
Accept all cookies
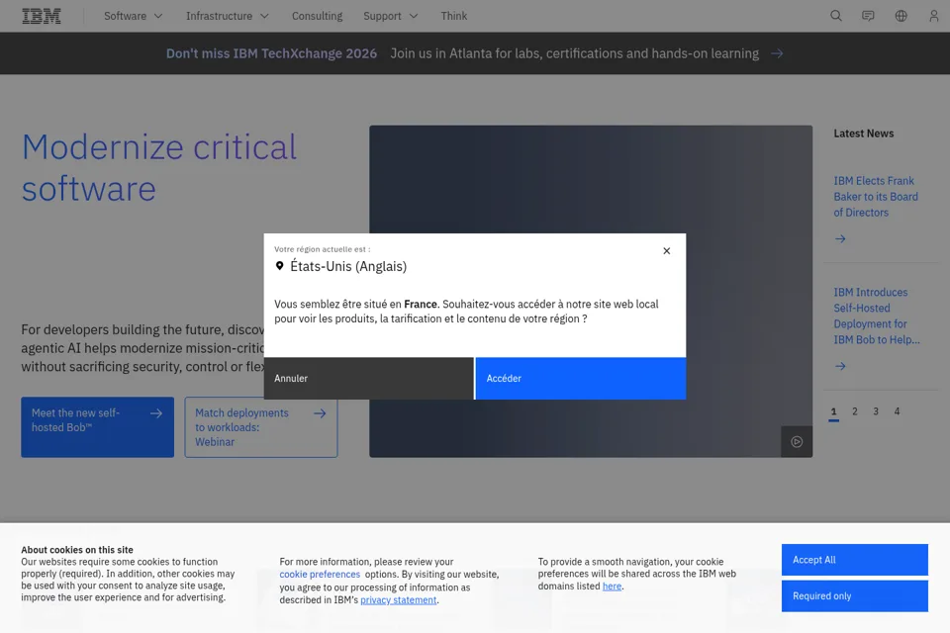(854, 560)
